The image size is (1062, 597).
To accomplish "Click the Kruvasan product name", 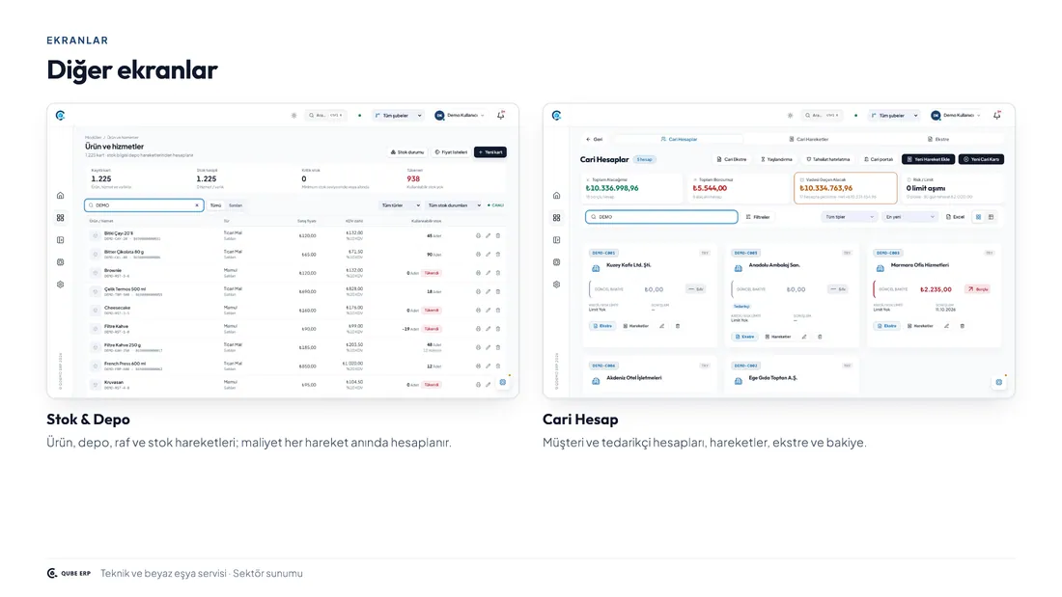I will (x=114, y=383).
